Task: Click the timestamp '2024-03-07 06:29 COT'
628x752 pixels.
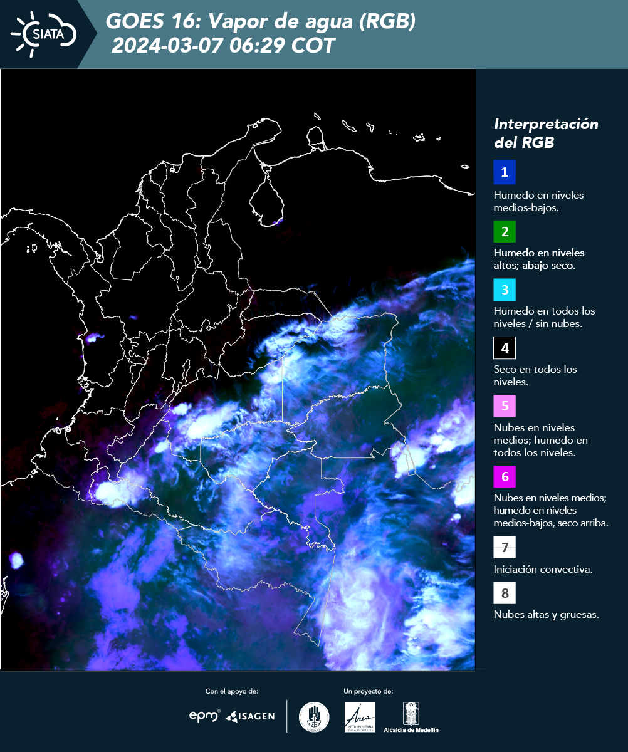Action: point(223,46)
